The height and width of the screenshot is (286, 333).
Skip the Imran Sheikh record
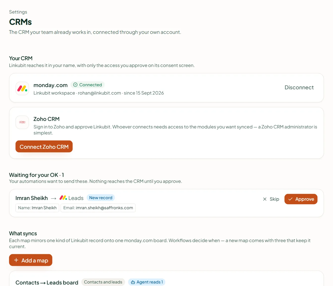[x=271, y=199]
